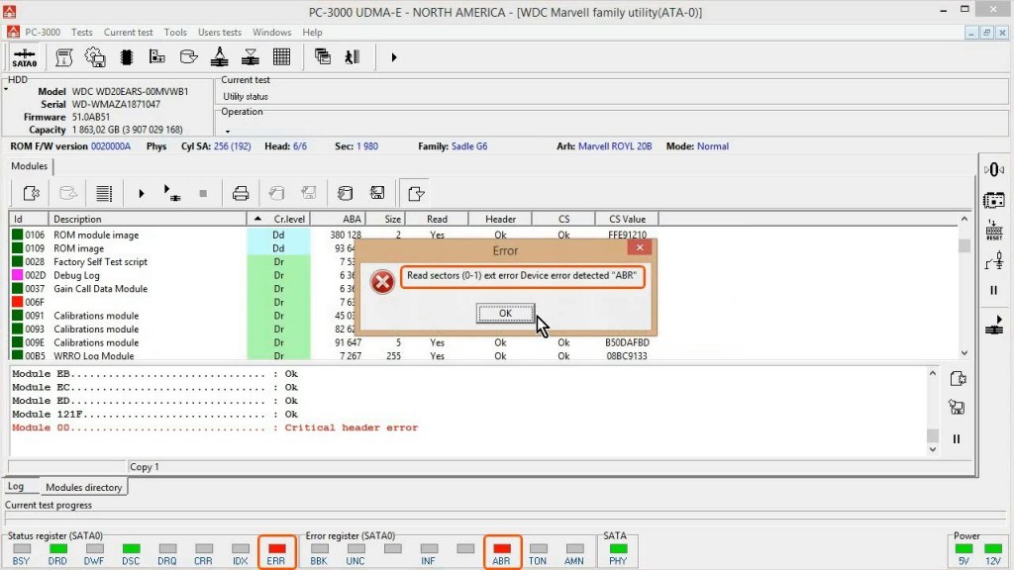Click the SATA0 port selector icon
Viewport: 1014px width, 570px height.
(x=25, y=57)
